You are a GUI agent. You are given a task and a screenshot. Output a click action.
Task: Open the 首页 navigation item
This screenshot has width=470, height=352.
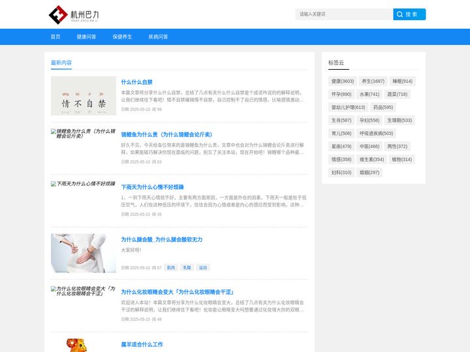click(x=55, y=37)
